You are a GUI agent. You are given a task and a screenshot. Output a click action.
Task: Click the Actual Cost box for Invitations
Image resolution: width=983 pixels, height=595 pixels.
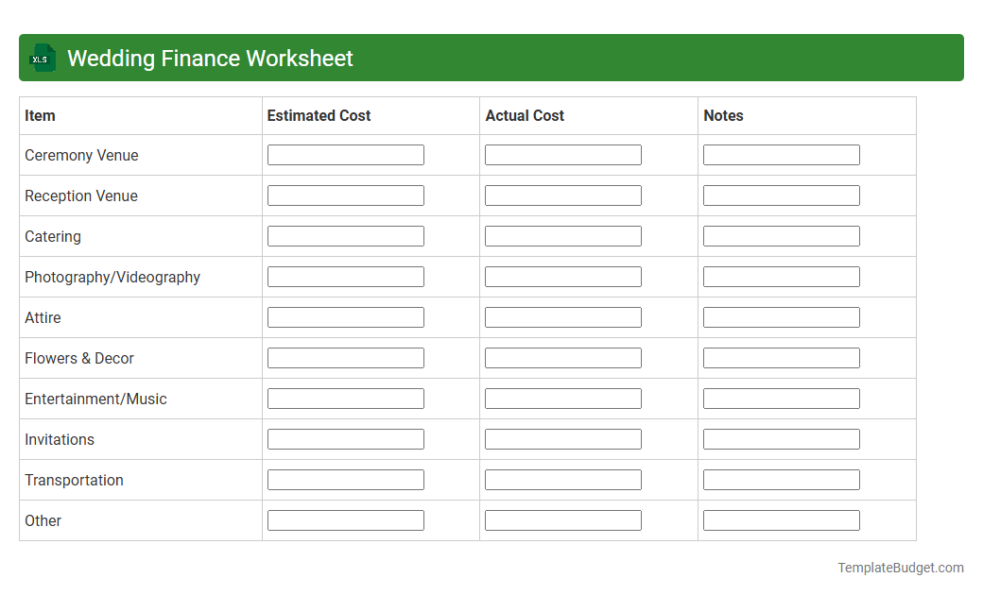pos(562,438)
